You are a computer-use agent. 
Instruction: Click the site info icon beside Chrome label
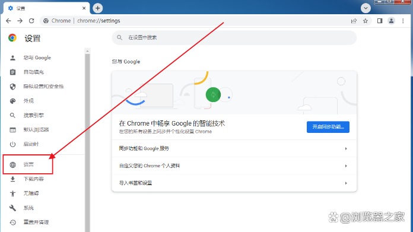(46, 21)
